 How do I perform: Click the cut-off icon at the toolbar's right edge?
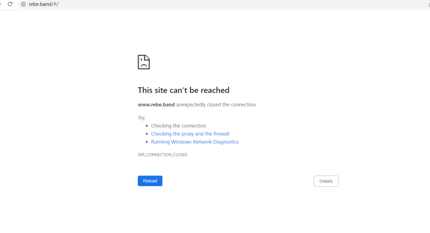[x=428, y=4]
